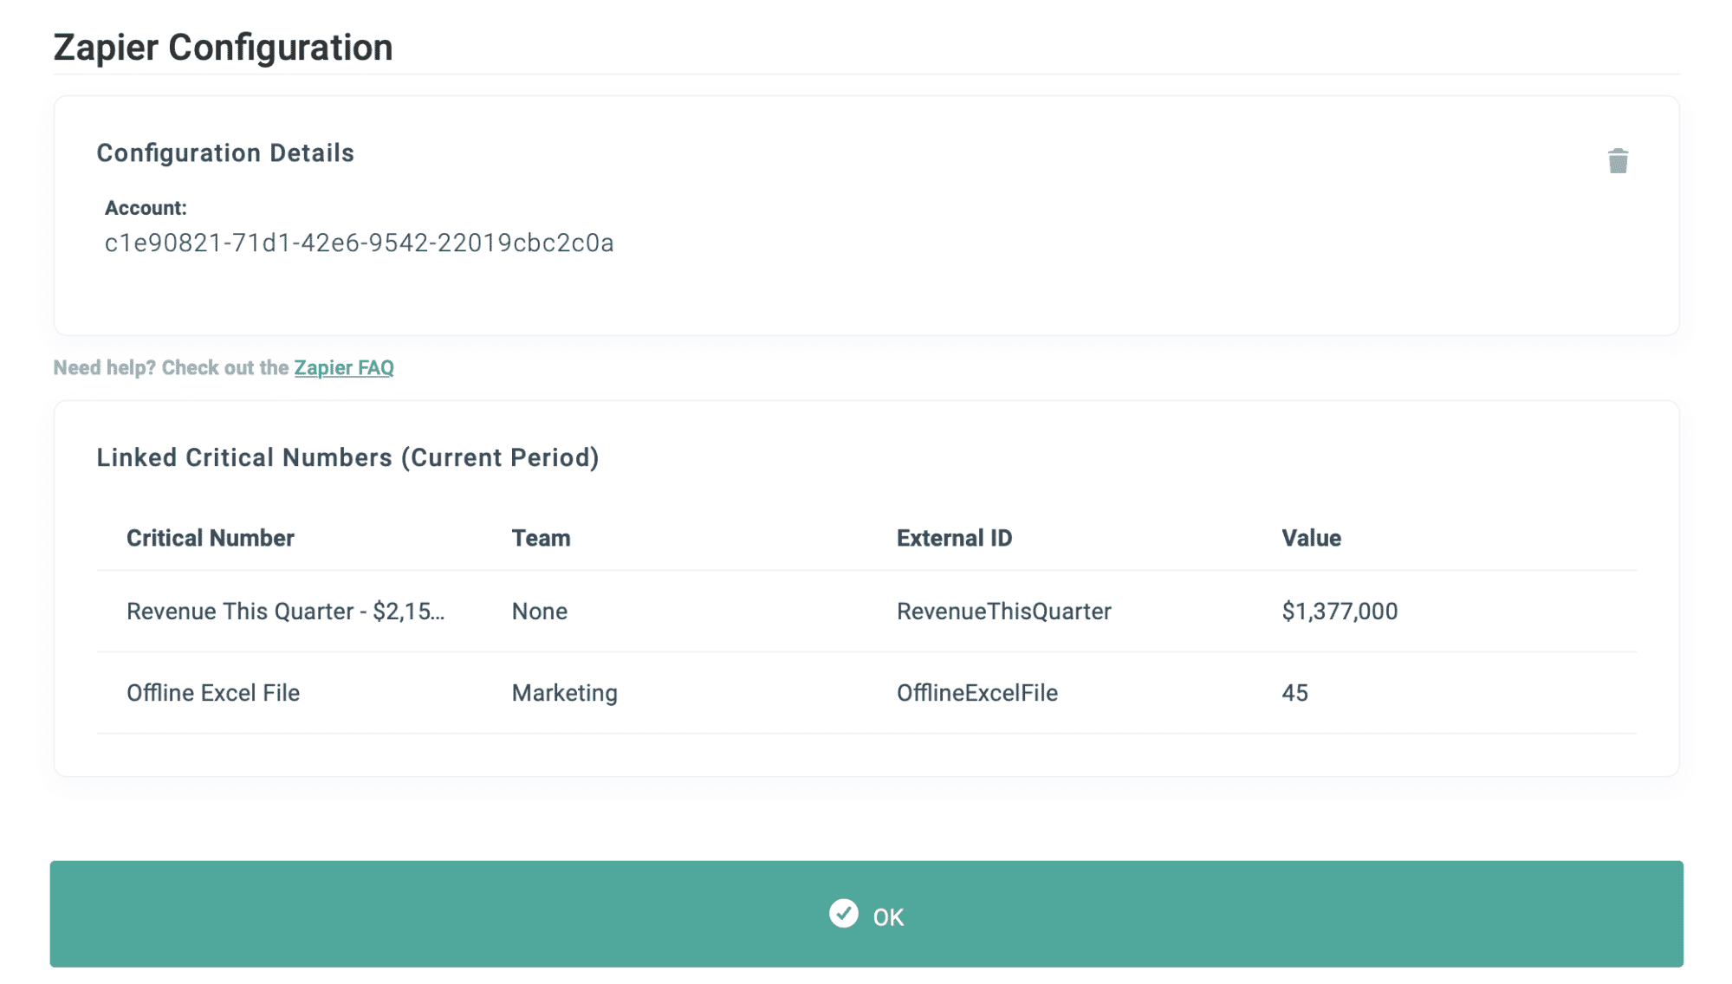Select the account ID text

[360, 243]
